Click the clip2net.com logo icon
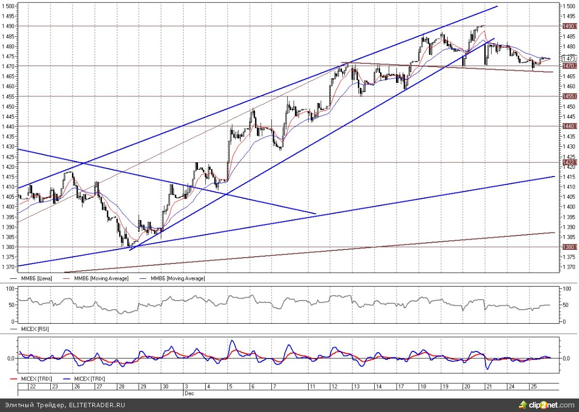This screenshot has width=579, height=412. (x=523, y=404)
